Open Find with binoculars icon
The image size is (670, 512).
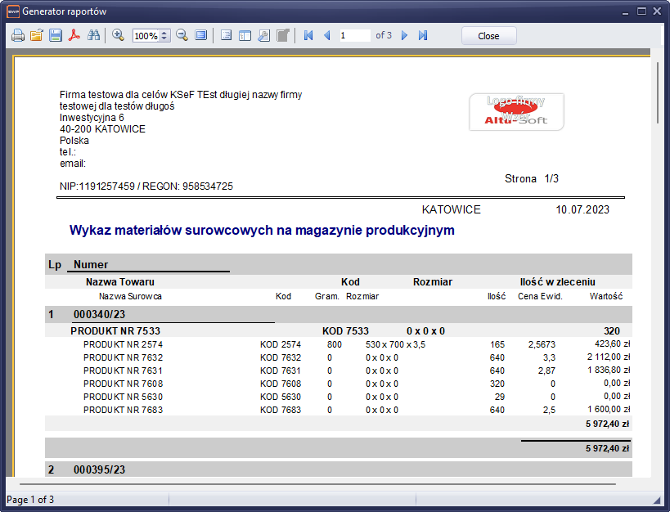coord(92,36)
